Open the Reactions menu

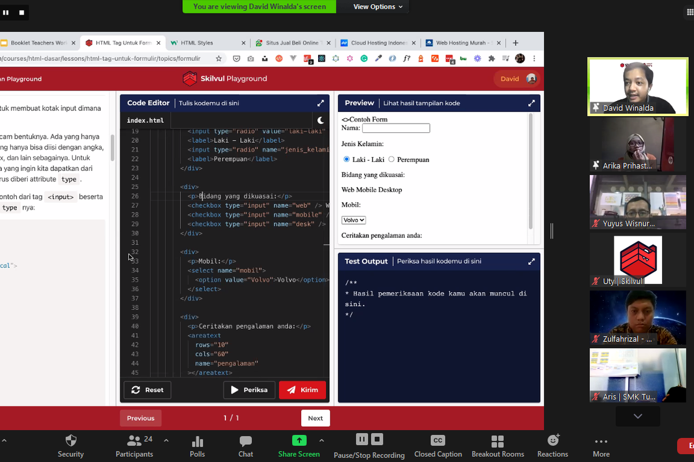[x=553, y=441]
